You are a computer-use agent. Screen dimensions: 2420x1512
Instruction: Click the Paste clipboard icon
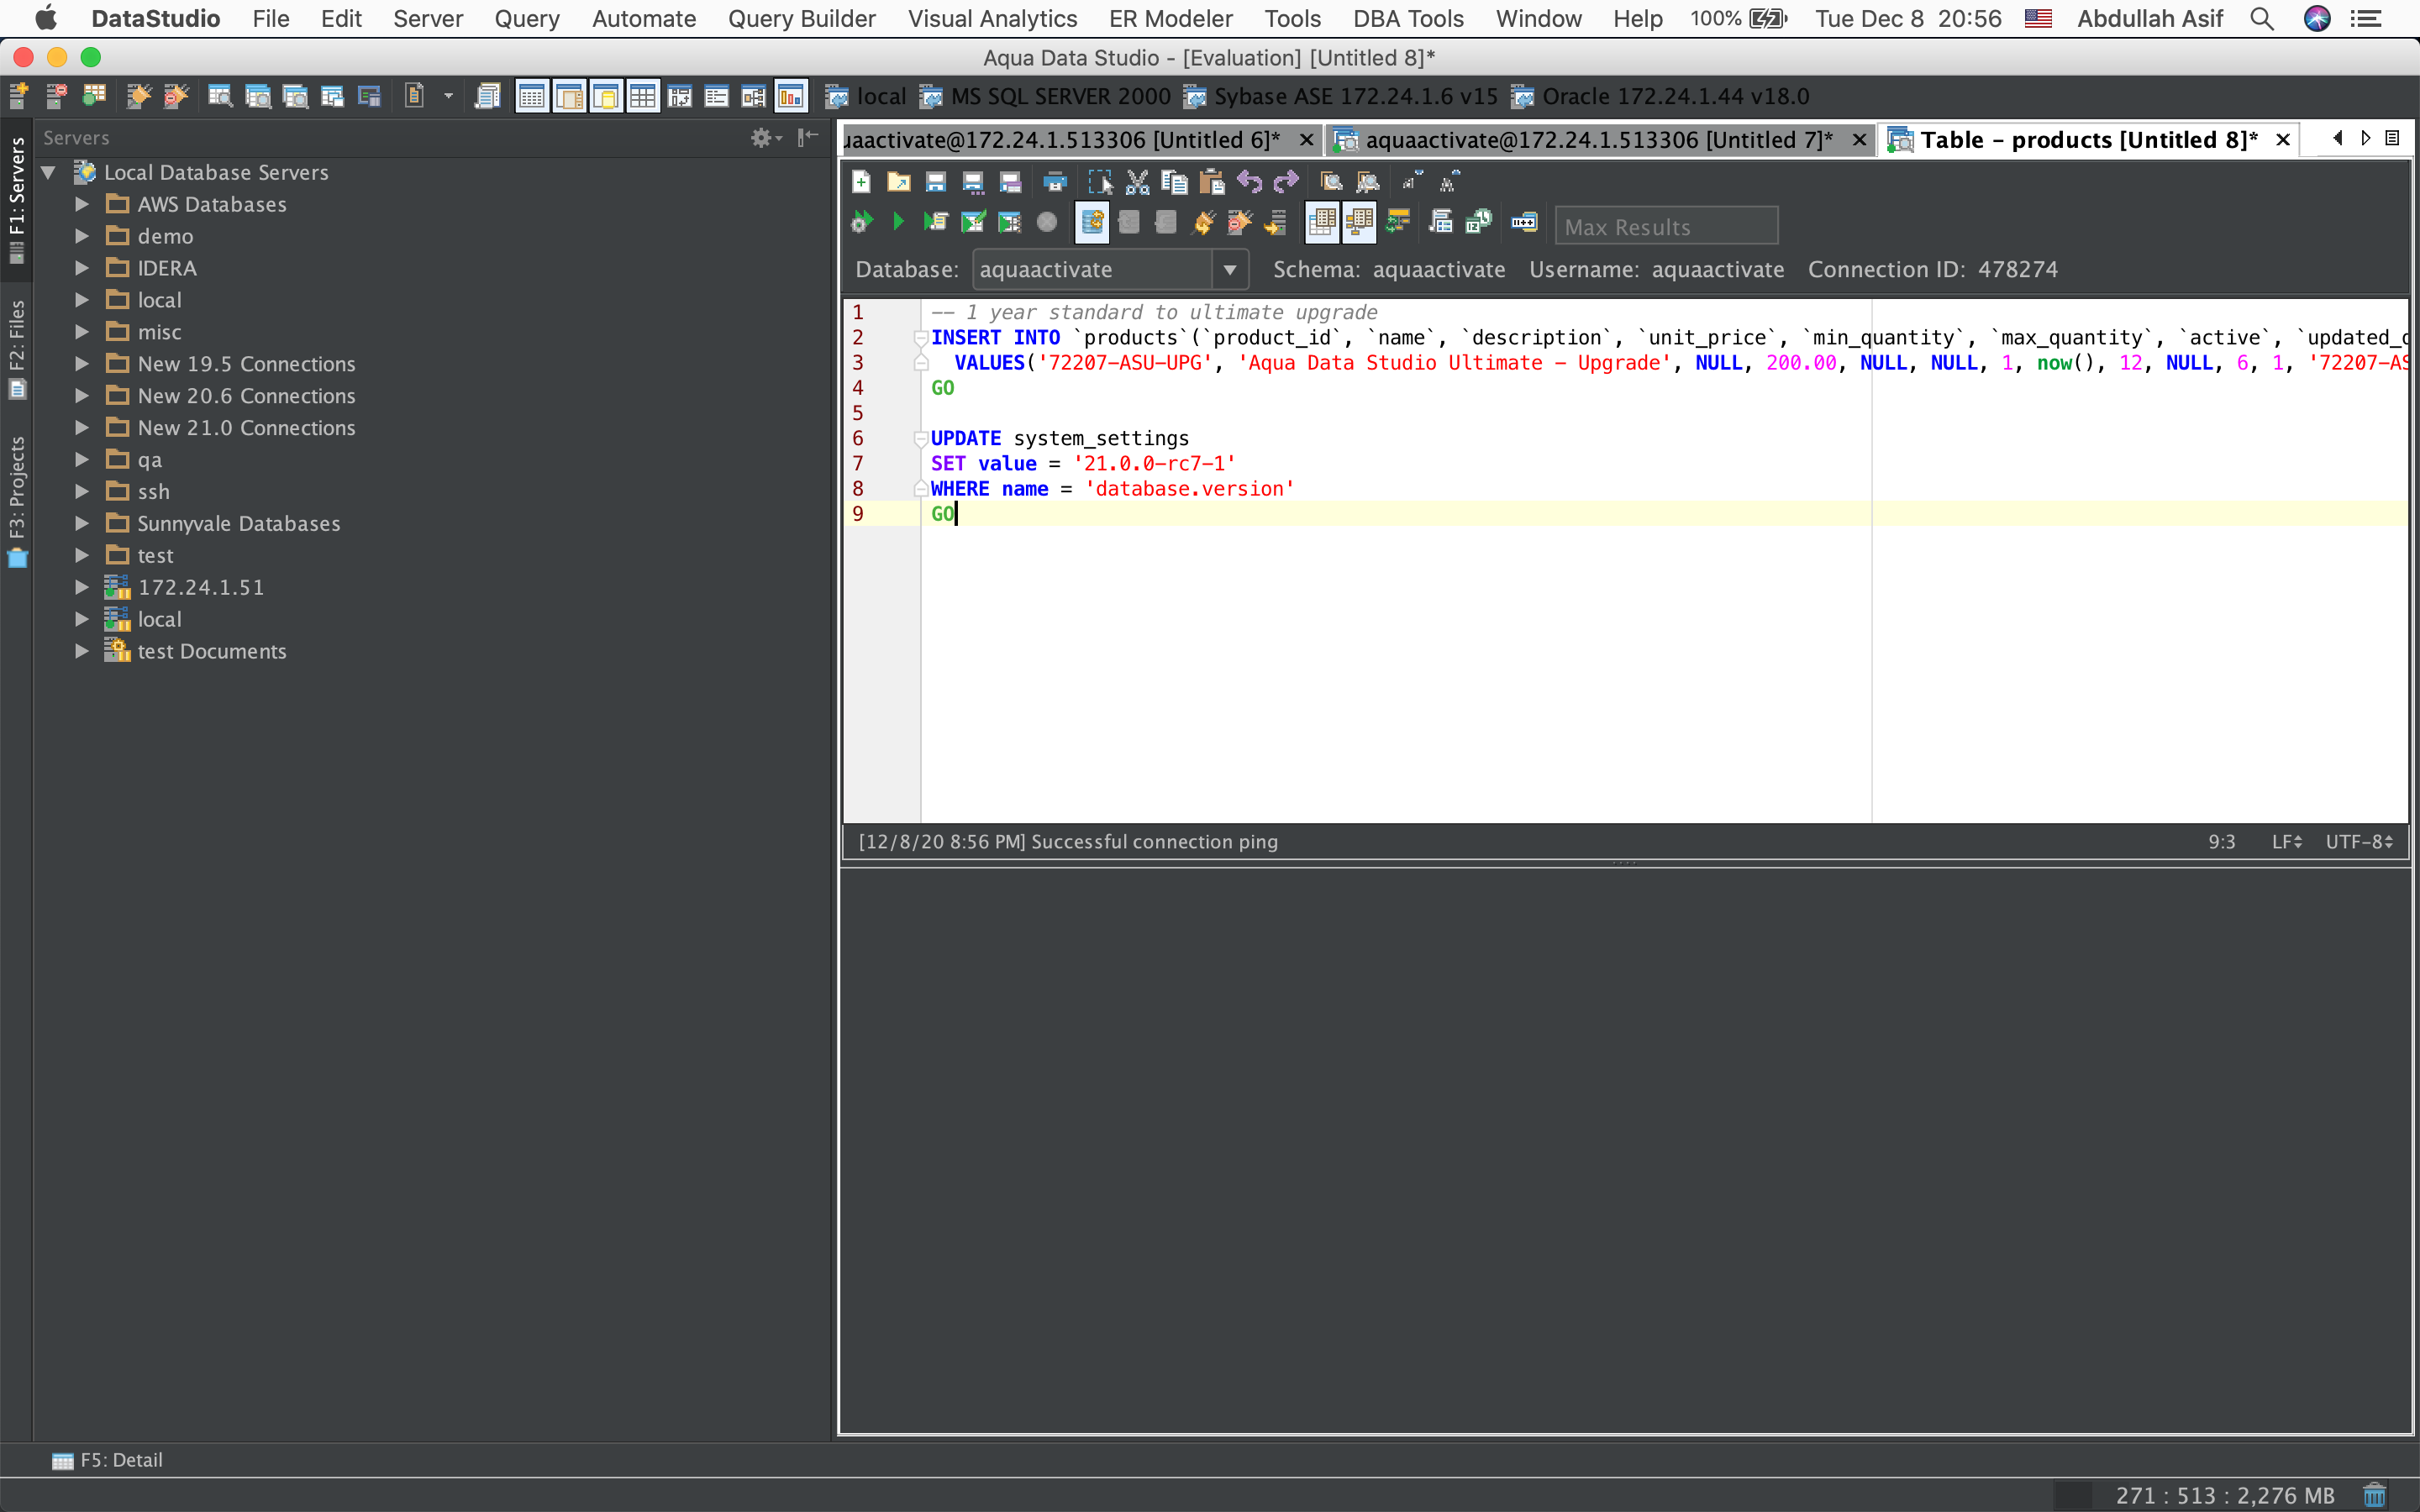pos(1211,182)
